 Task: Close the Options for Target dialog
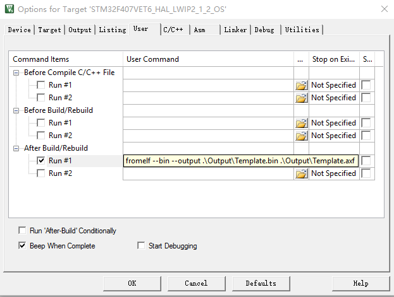click(385, 9)
